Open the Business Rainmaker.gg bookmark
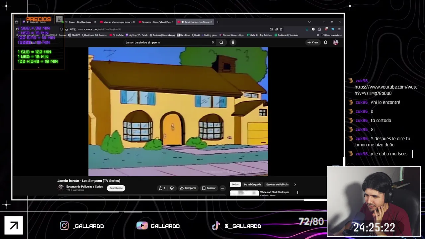 coord(162,35)
